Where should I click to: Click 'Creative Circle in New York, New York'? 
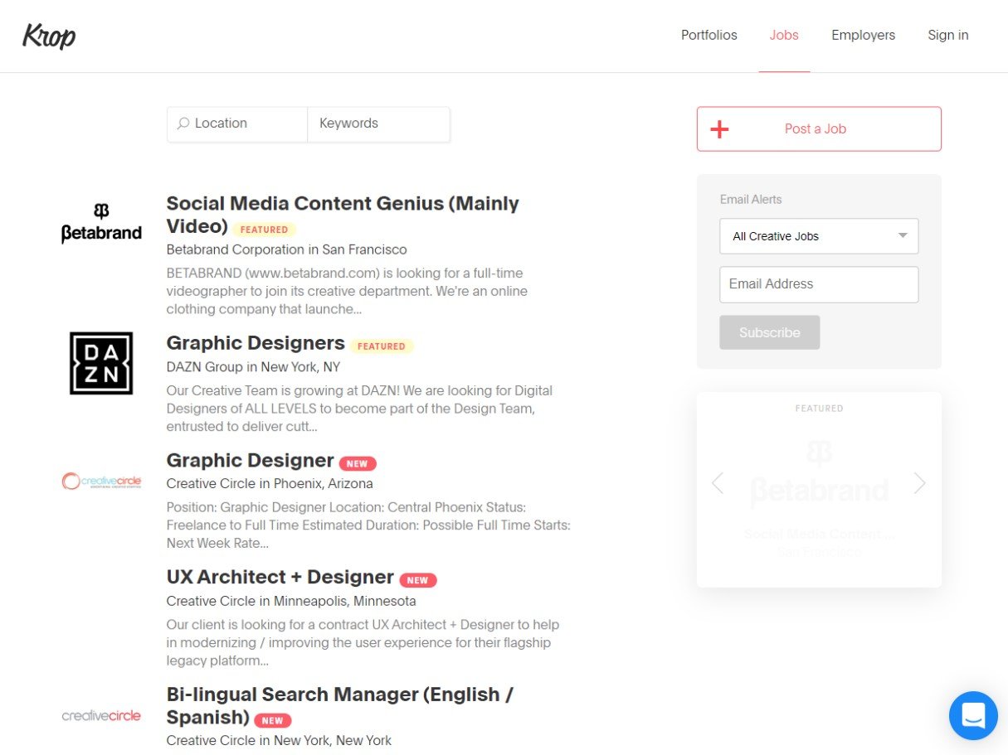pyautogui.click(x=279, y=740)
